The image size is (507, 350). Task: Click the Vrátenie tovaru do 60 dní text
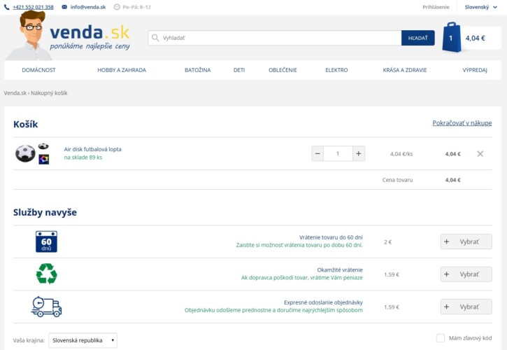[331, 237]
